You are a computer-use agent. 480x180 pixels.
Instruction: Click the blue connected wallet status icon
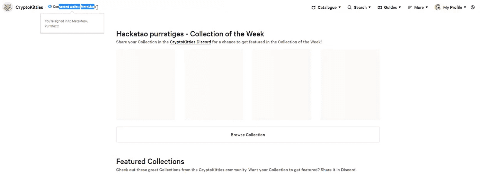(50, 7)
